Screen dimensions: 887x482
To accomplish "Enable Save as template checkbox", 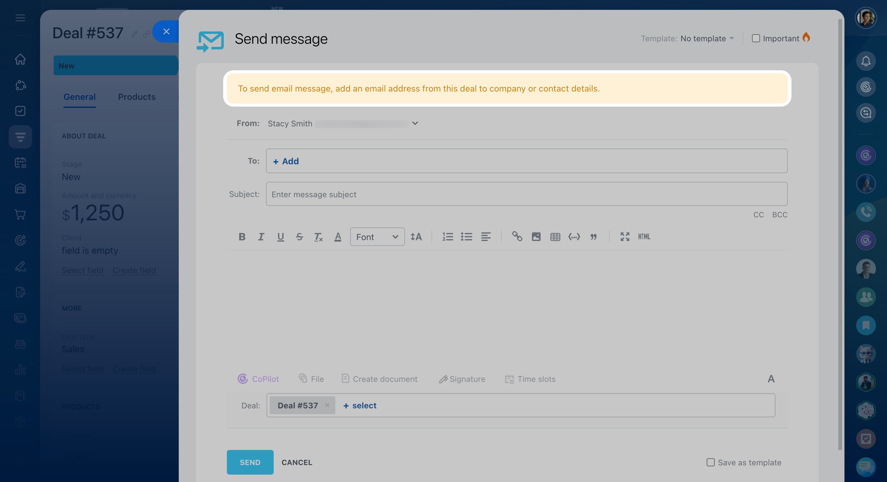I will pyautogui.click(x=710, y=462).
